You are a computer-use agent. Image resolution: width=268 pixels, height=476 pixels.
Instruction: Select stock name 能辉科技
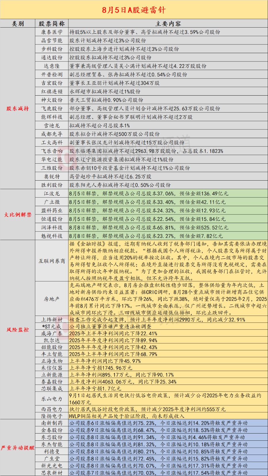(52, 117)
